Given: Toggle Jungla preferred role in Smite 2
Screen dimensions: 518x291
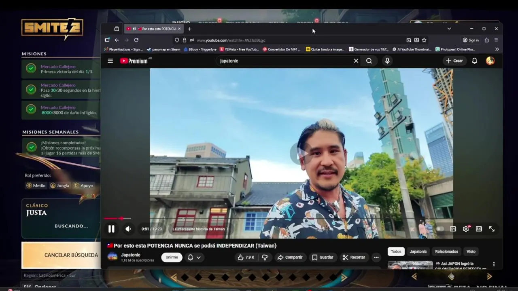Looking at the screenshot, I should click(x=59, y=186).
